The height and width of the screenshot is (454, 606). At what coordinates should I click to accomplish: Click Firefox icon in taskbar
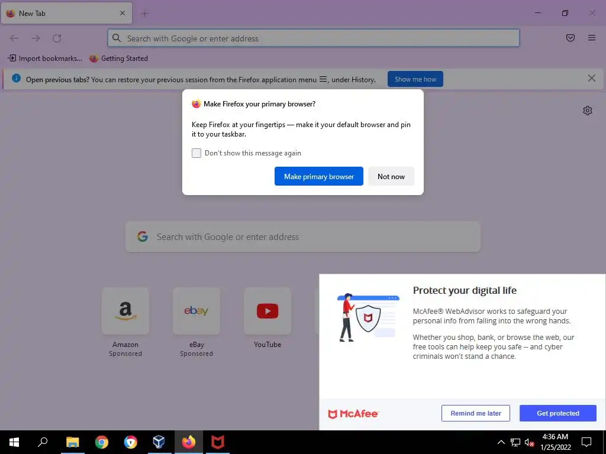189,442
